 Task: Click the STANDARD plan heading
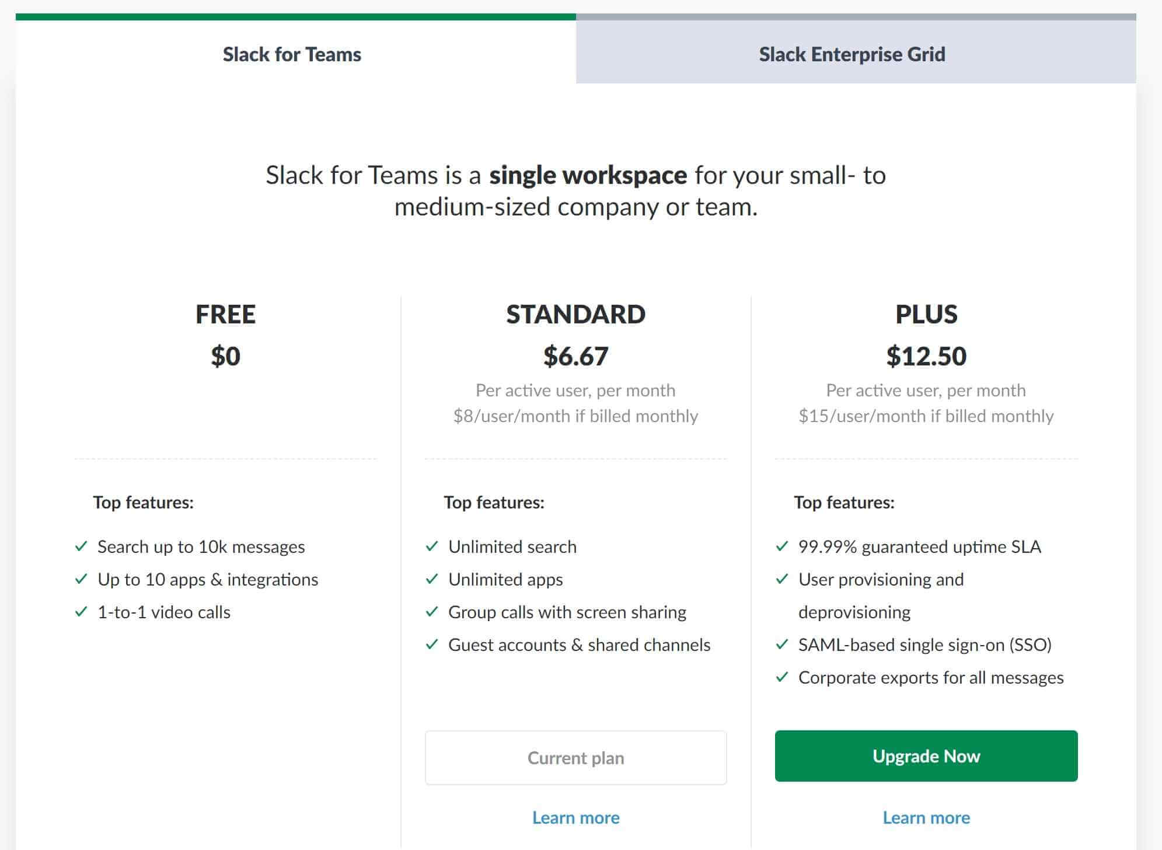coord(575,314)
